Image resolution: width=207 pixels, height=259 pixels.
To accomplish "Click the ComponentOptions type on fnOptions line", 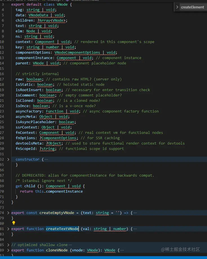I will click(x=59, y=138).
